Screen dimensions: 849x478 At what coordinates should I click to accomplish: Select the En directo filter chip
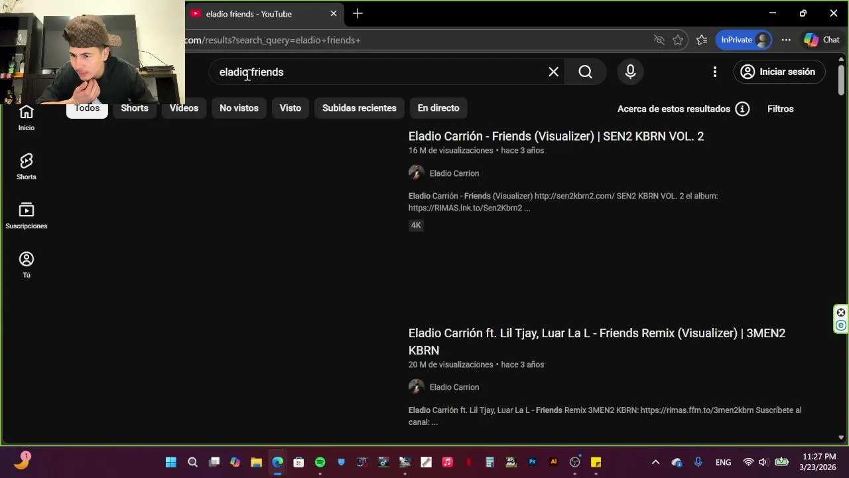pos(438,108)
